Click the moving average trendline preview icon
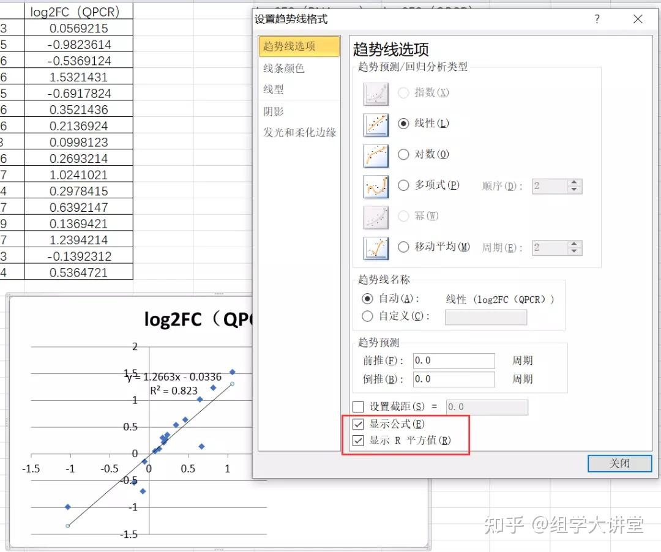 (375, 248)
